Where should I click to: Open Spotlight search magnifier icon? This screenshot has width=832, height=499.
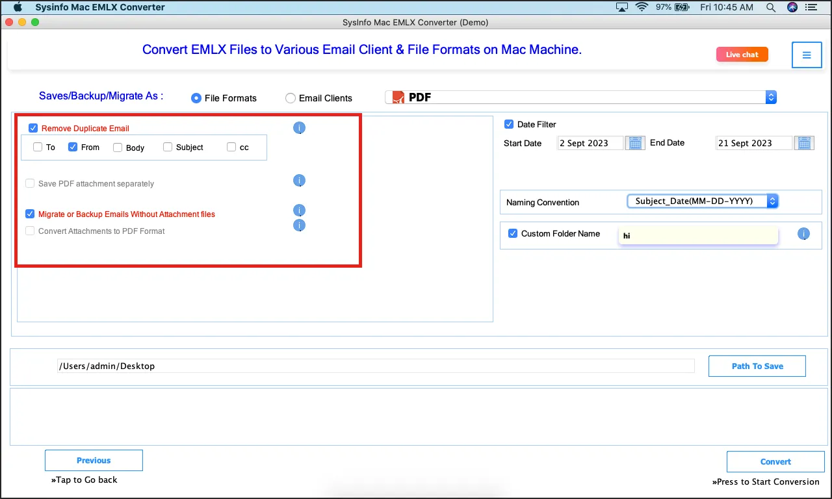tap(771, 7)
